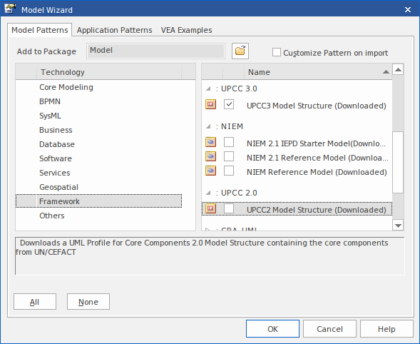Click the NIEM Reference Model pattern icon

point(210,171)
